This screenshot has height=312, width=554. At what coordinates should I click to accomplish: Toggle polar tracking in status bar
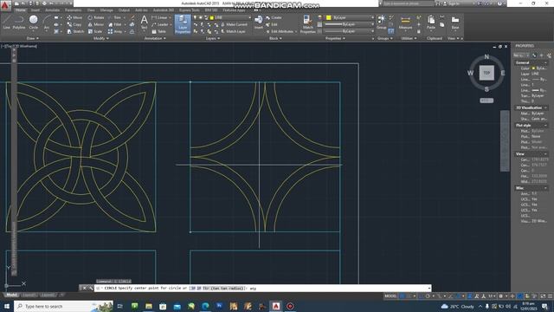tap(428, 296)
